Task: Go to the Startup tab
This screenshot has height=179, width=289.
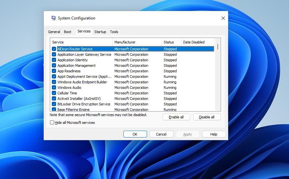Action: pyautogui.click(x=100, y=32)
